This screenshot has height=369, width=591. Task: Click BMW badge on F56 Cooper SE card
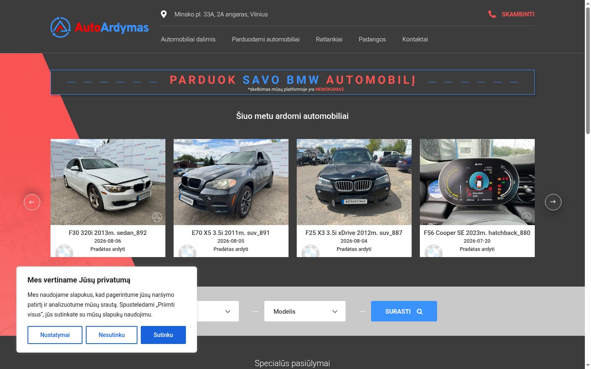pos(434,251)
